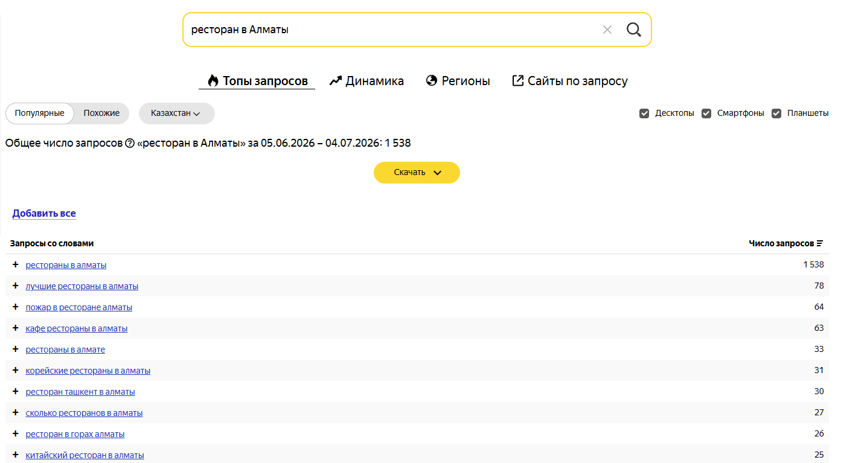The width and height of the screenshot is (867, 463).
Task: Click the magnifying glass search icon
Action: pyautogui.click(x=634, y=30)
